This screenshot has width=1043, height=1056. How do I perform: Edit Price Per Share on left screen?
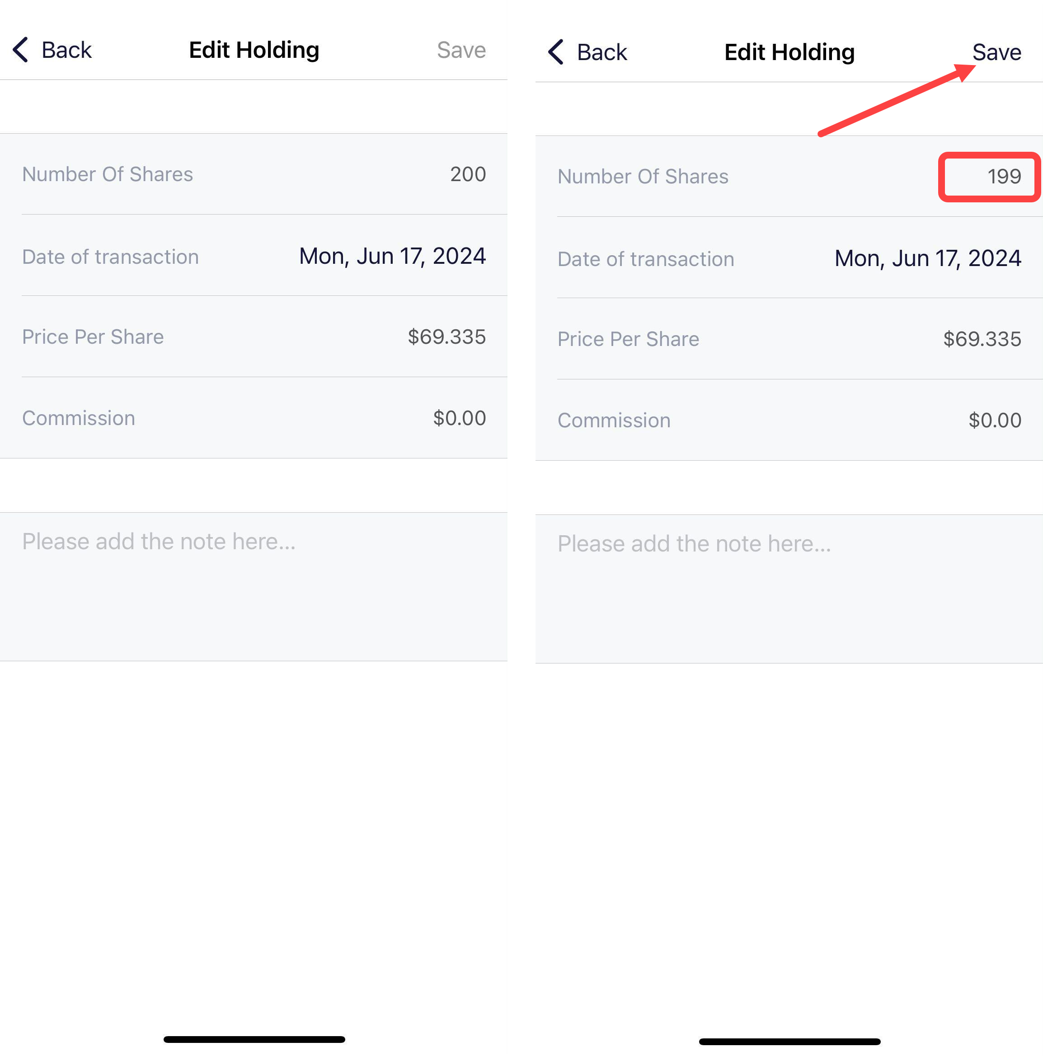[x=446, y=336]
